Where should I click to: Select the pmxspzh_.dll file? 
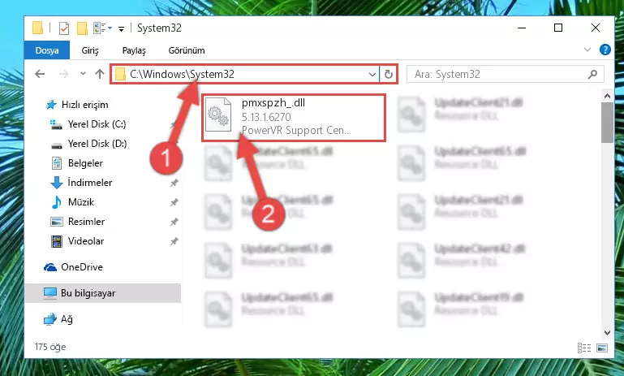294,117
